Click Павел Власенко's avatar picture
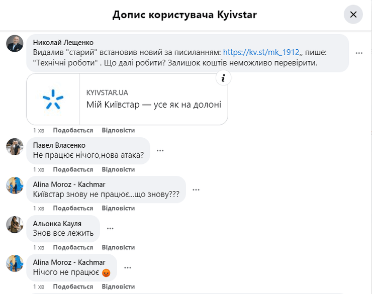 (15, 147)
